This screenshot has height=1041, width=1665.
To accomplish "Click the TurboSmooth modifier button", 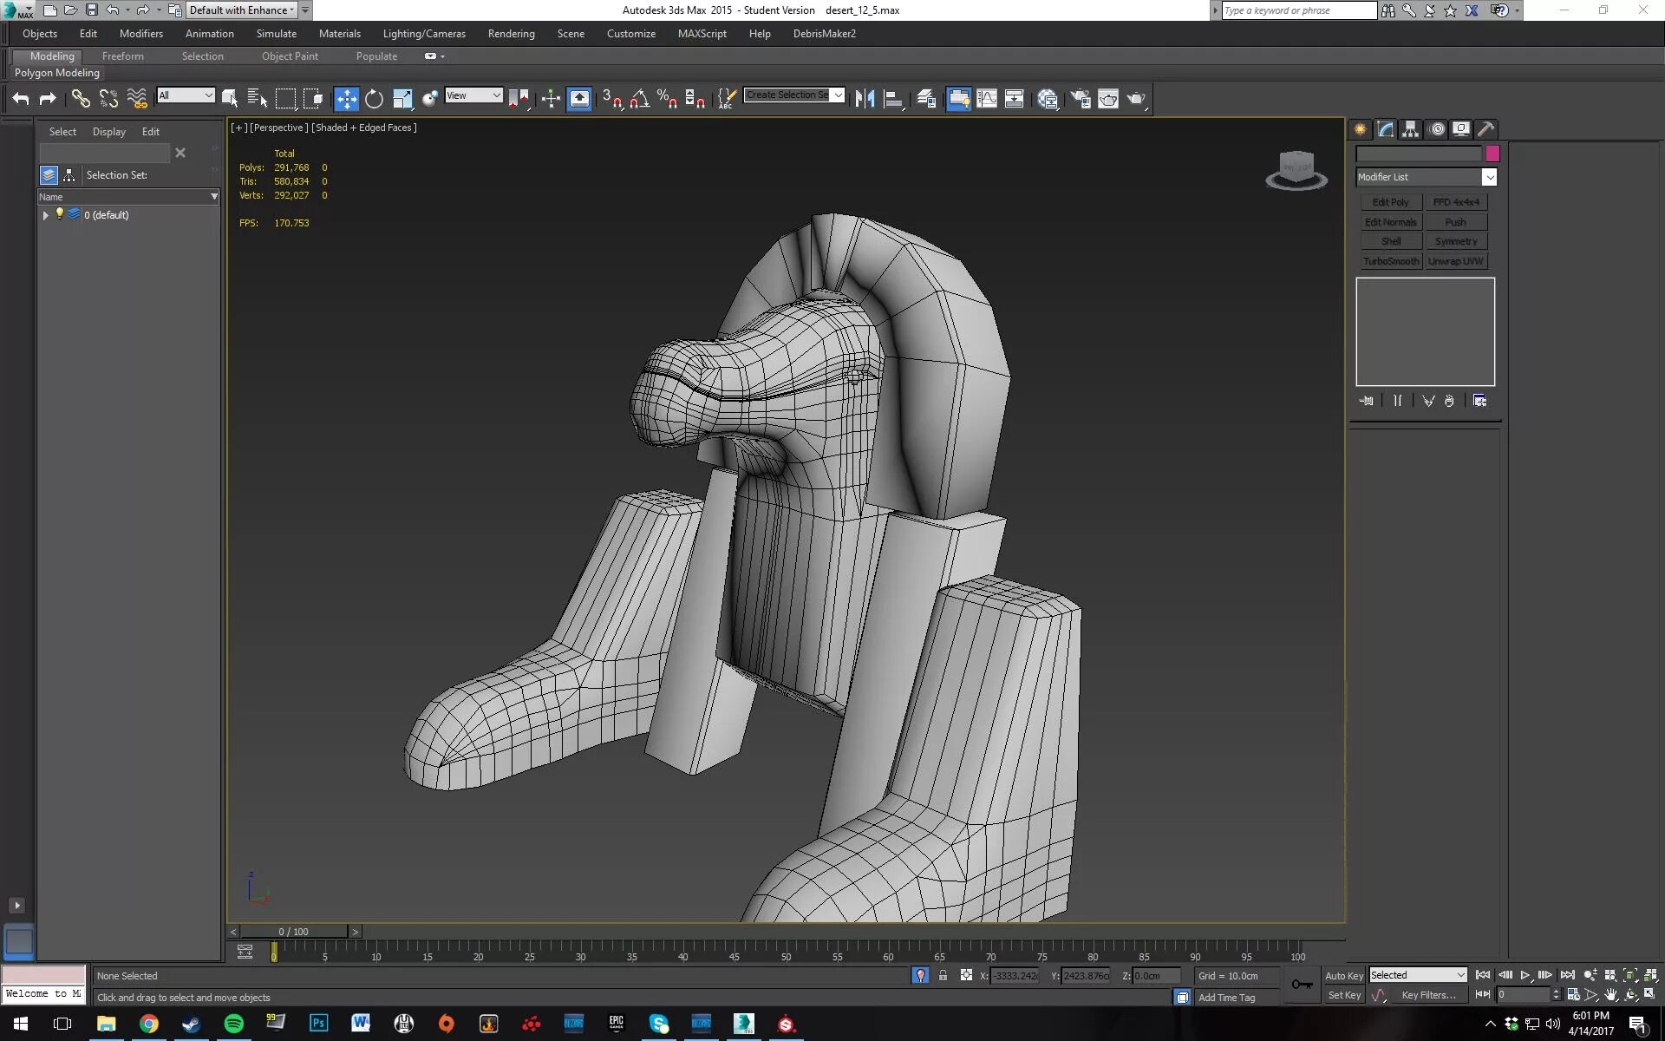I will click(1390, 261).
